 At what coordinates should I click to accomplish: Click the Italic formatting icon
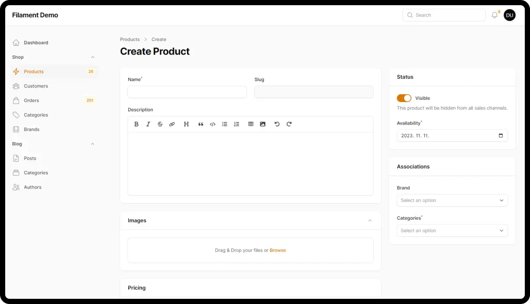click(148, 124)
